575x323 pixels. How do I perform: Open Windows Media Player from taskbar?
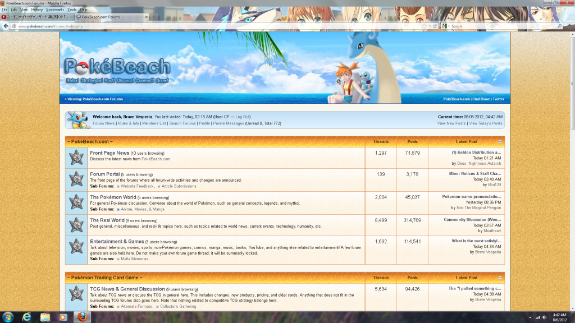63,317
